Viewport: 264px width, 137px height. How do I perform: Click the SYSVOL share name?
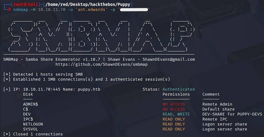[31, 129]
